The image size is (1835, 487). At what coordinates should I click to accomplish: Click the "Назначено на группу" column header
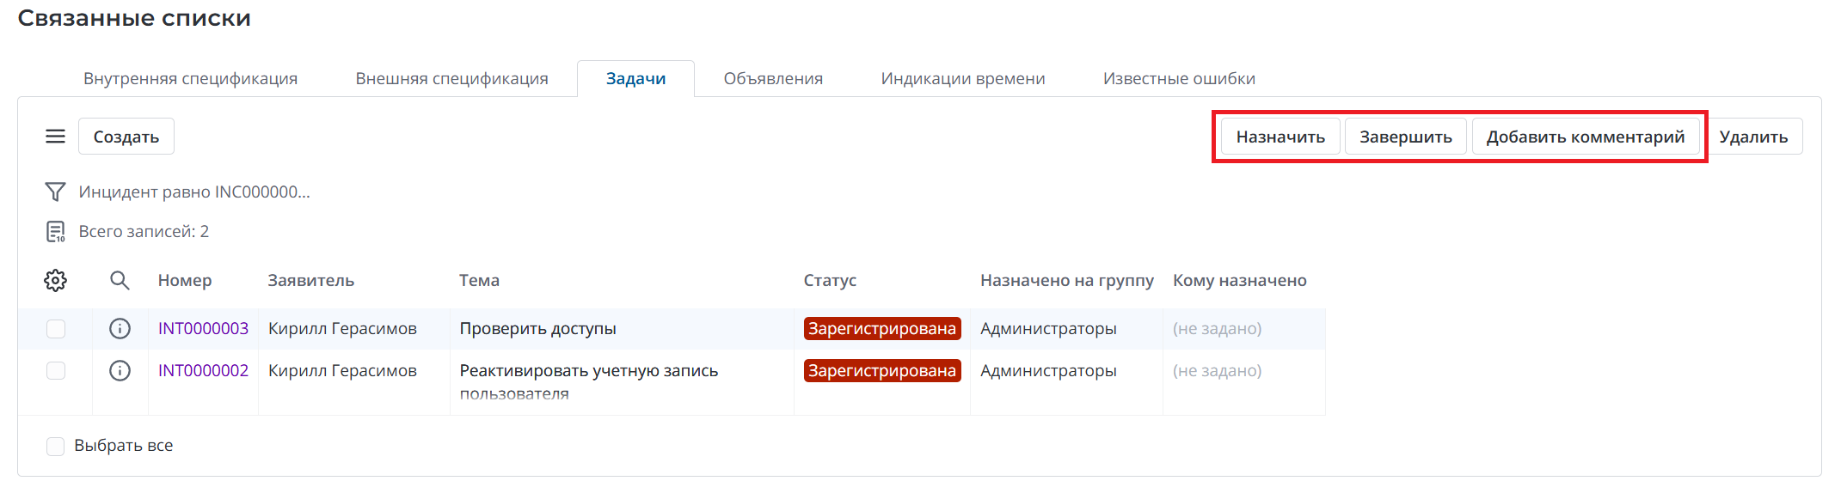[x=1067, y=281]
